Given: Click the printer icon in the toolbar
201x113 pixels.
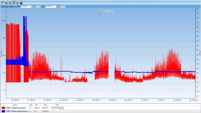Looking at the screenshot, I should click(x=21, y=3).
